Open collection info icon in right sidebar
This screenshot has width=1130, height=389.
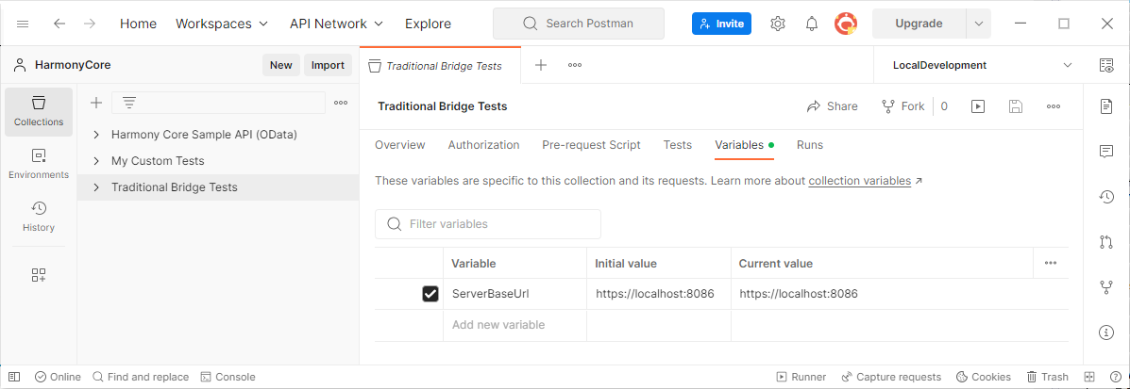pos(1106,332)
